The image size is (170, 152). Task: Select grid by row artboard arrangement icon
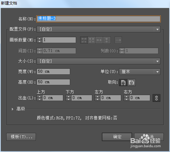click(84, 40)
